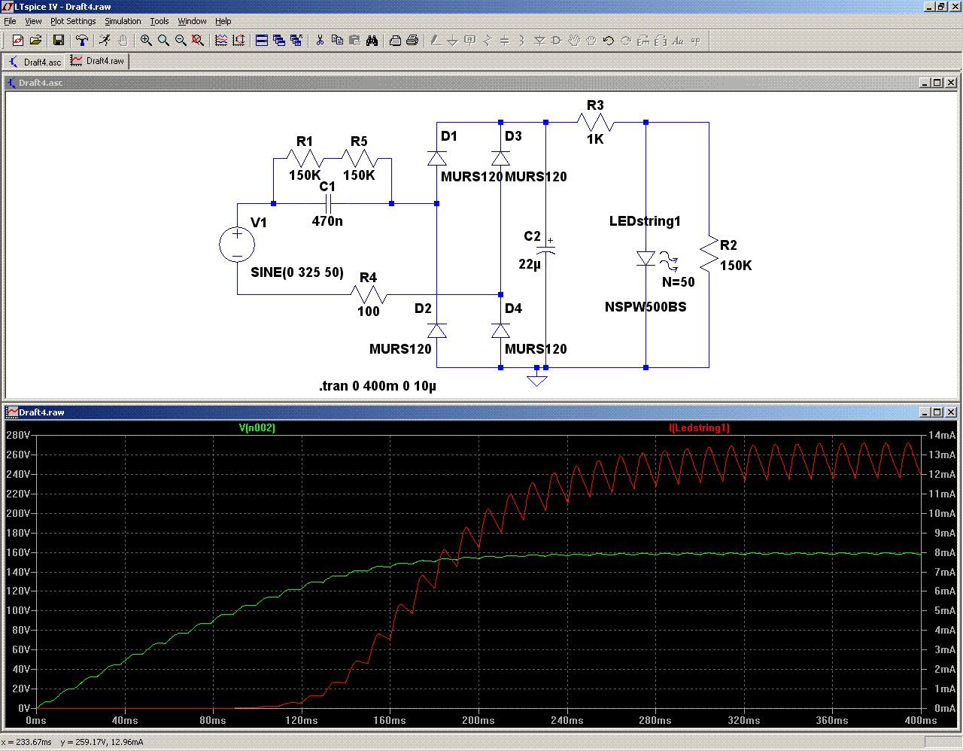Tile windows using the tile icon

point(262,41)
